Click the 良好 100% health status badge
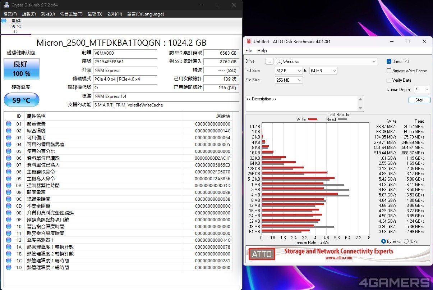The image size is (433, 290). [21, 68]
